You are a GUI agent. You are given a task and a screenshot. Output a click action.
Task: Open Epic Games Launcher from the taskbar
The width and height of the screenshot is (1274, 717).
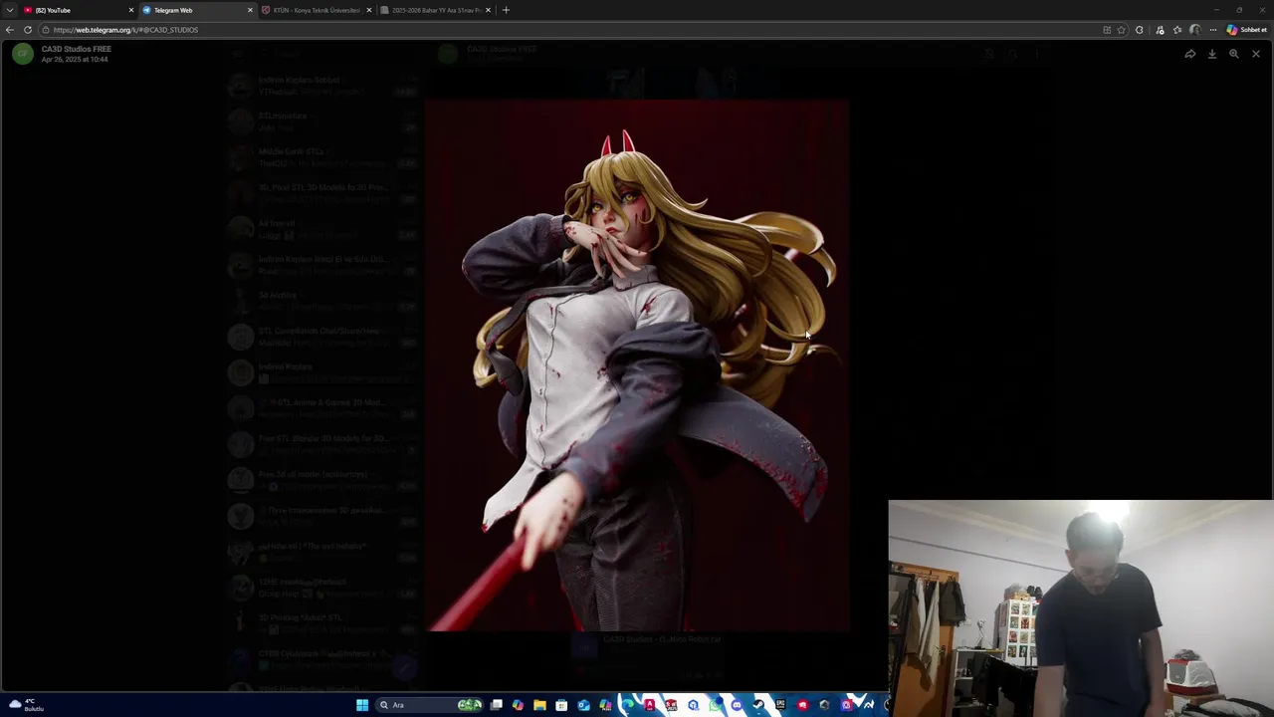click(780, 705)
